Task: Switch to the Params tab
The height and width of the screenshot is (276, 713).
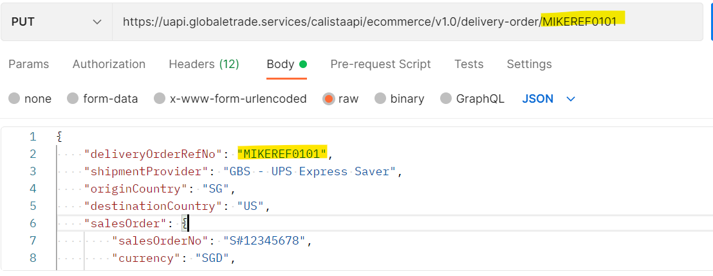Action: point(28,64)
